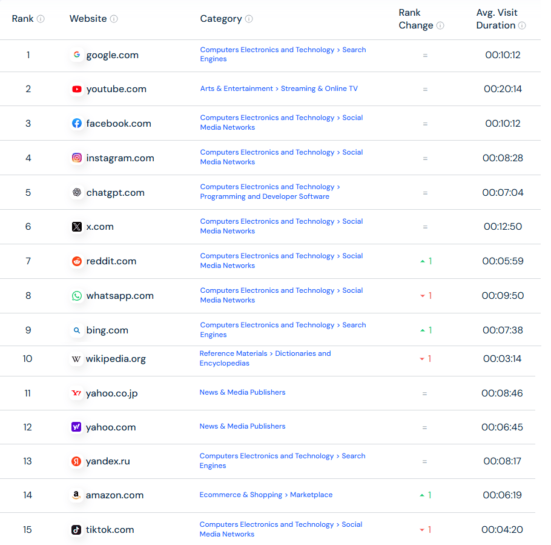The image size is (551, 545).
Task: Click the info icon next to Rank header
Action: (41, 19)
